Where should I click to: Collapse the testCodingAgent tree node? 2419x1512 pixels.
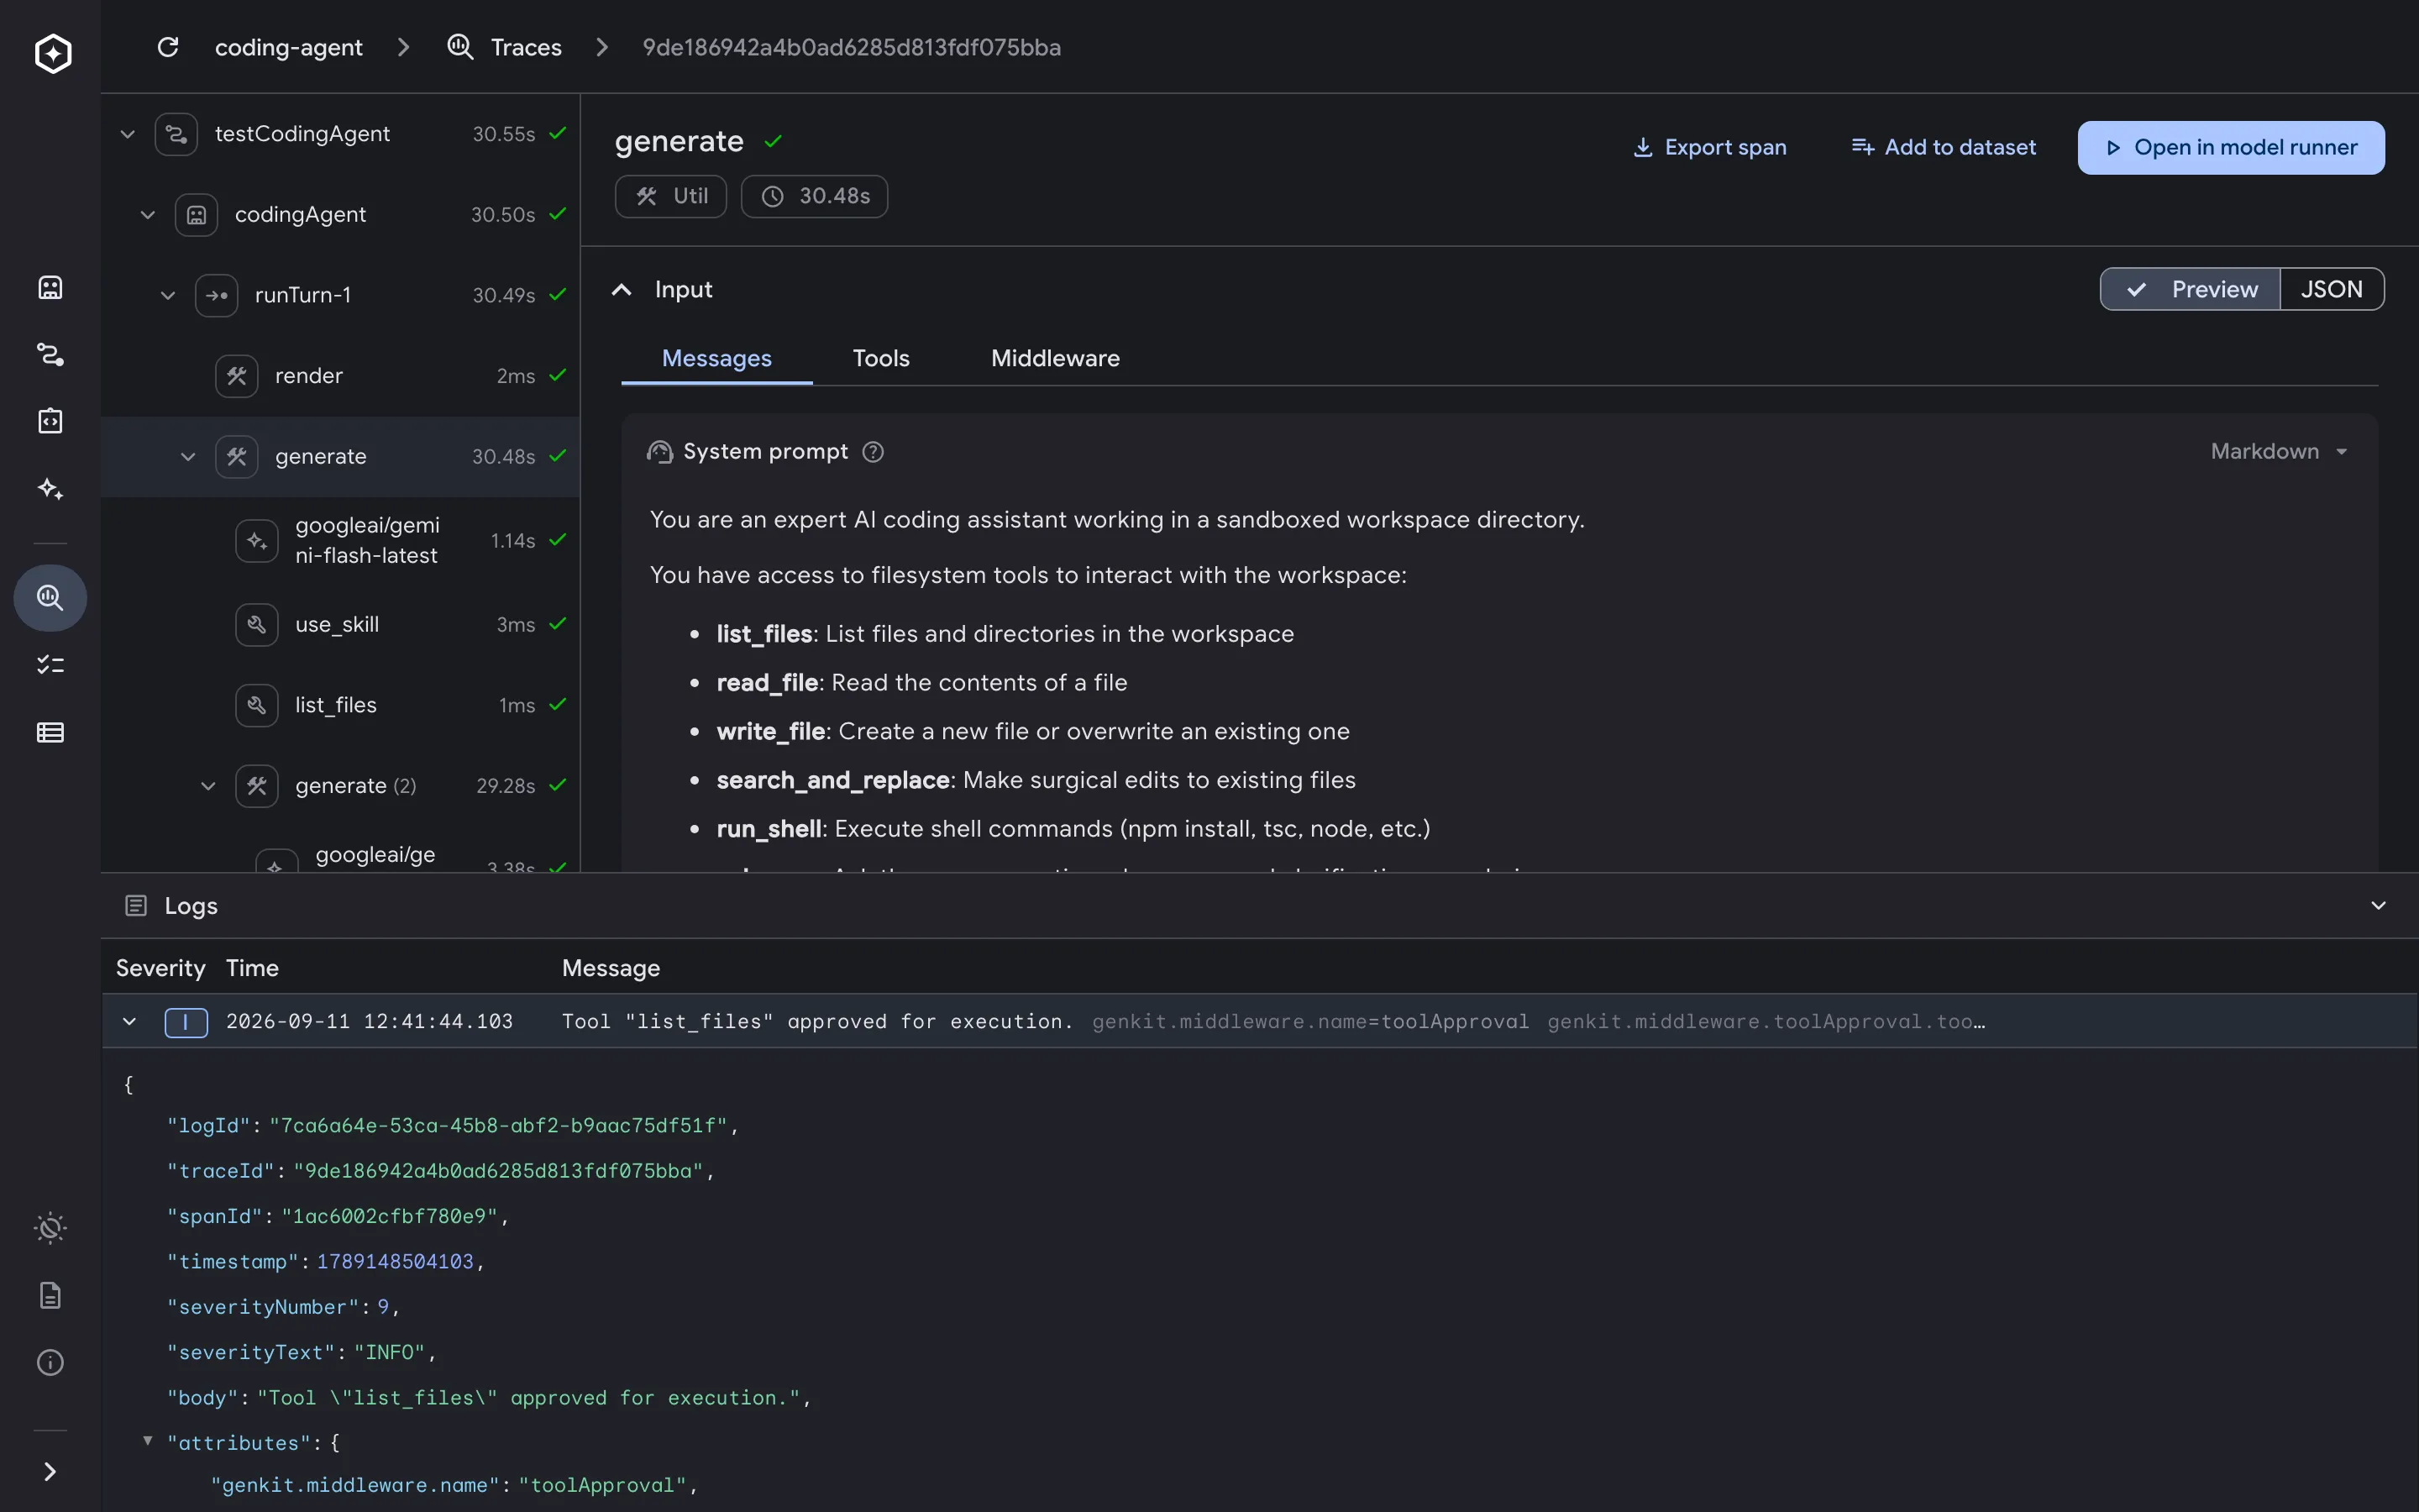[x=127, y=134]
